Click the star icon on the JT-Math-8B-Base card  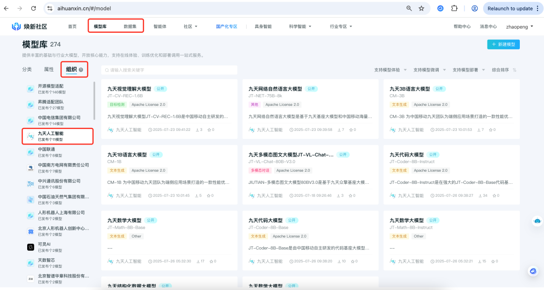[x=211, y=261]
